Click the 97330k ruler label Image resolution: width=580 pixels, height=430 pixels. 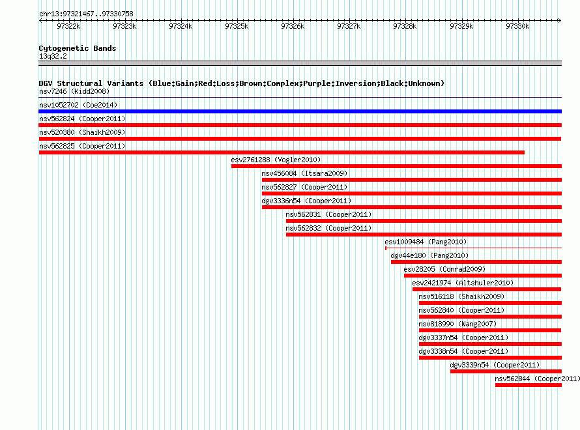517,26
